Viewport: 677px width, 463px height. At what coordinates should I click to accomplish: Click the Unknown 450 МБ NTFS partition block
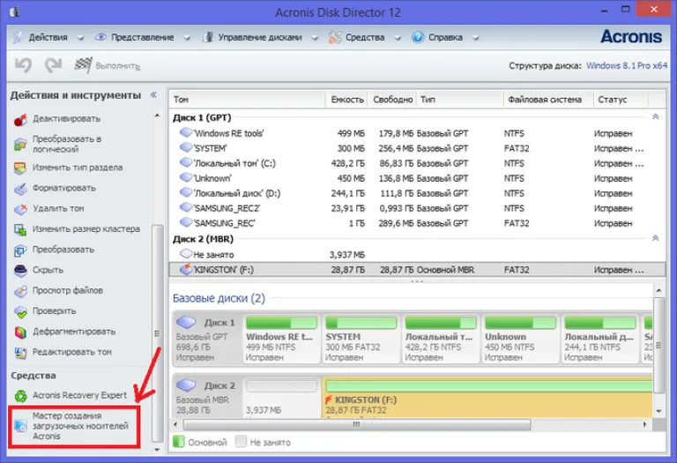coord(520,339)
